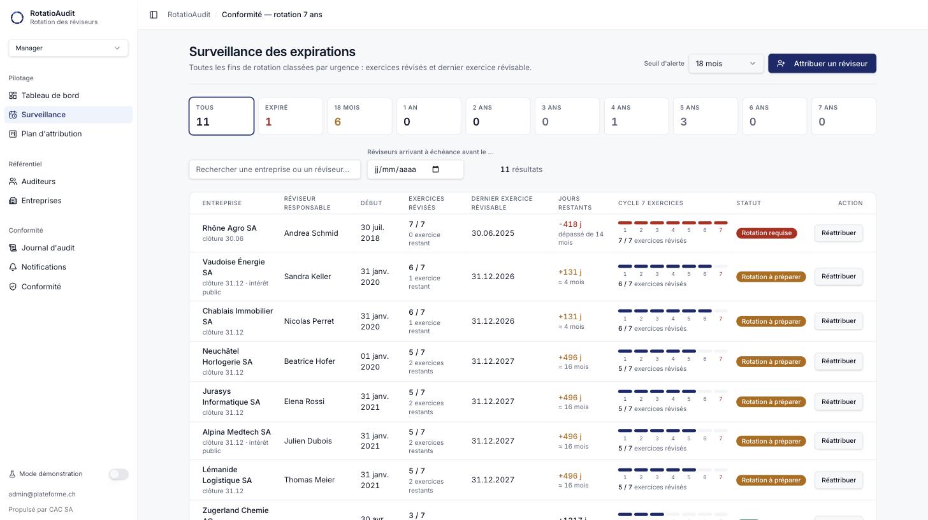928x520 pixels.
Task: Filter by 3 ans card
Action: coord(567,116)
